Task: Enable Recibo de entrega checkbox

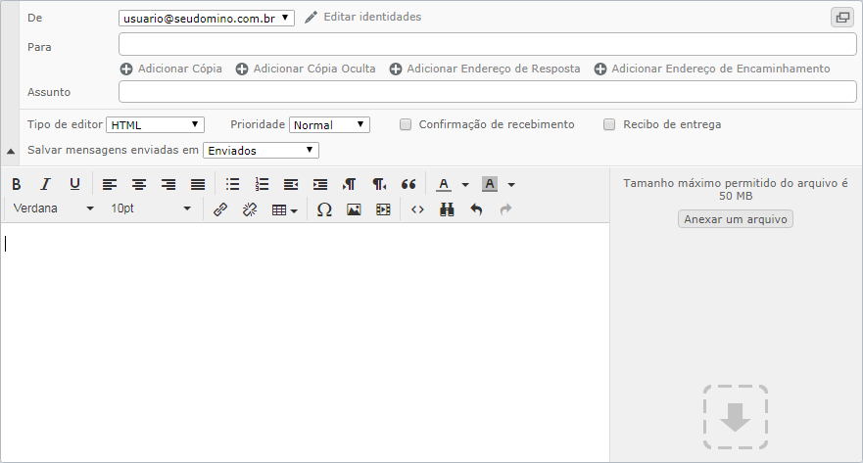Action: pos(609,125)
